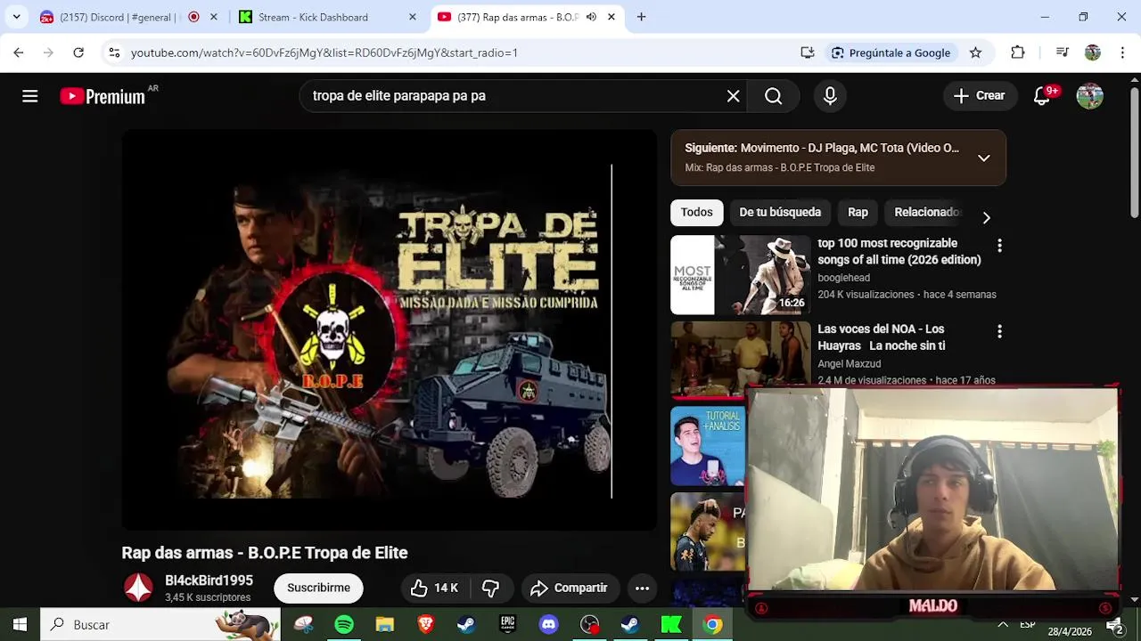Screen dimensions: 1141x641
Task: Open the browser extensions puzzle icon
Action: click(1018, 53)
